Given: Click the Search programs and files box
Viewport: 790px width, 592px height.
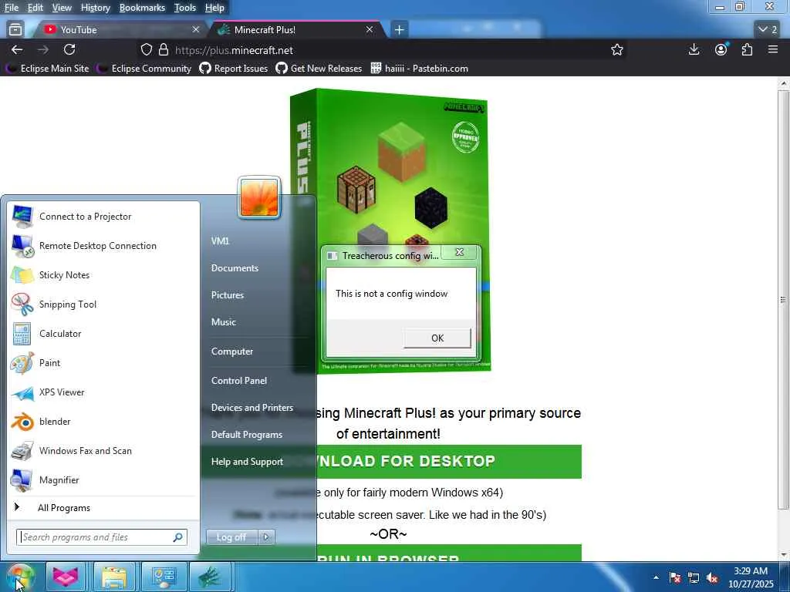Looking at the screenshot, I should pos(102,537).
